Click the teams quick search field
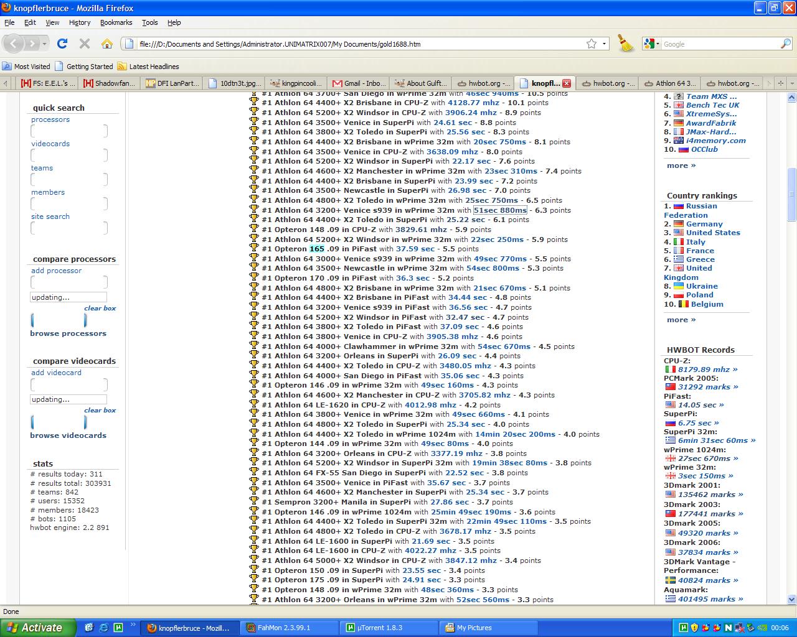797x637 pixels. [x=69, y=179]
